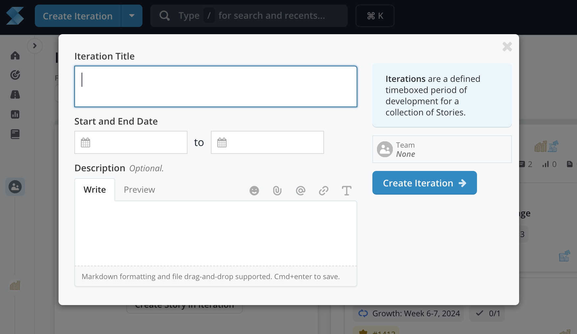577x334 pixels.
Task: Open the start date calendar picker
Action: [131, 142]
